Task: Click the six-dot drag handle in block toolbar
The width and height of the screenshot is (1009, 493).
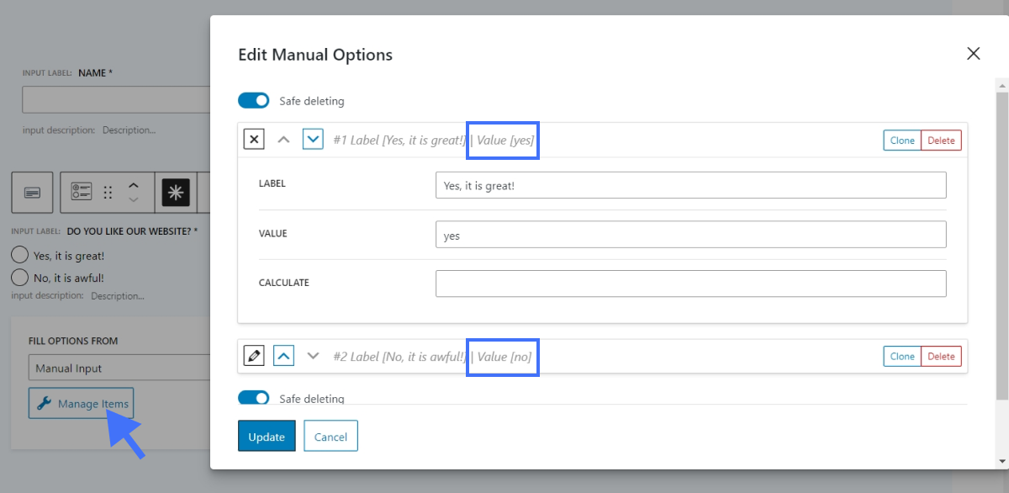Action: tap(108, 192)
